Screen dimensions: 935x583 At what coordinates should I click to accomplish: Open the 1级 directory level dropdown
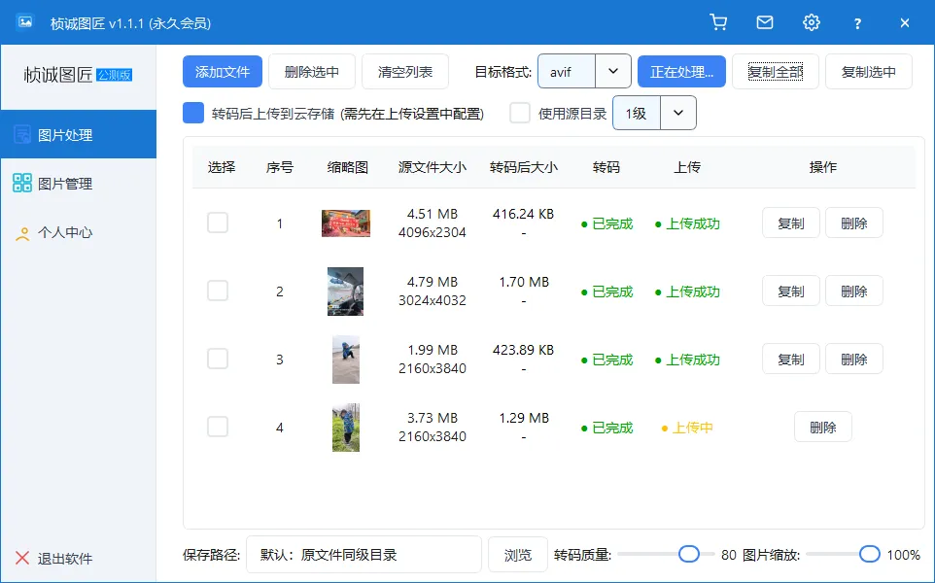tap(677, 113)
